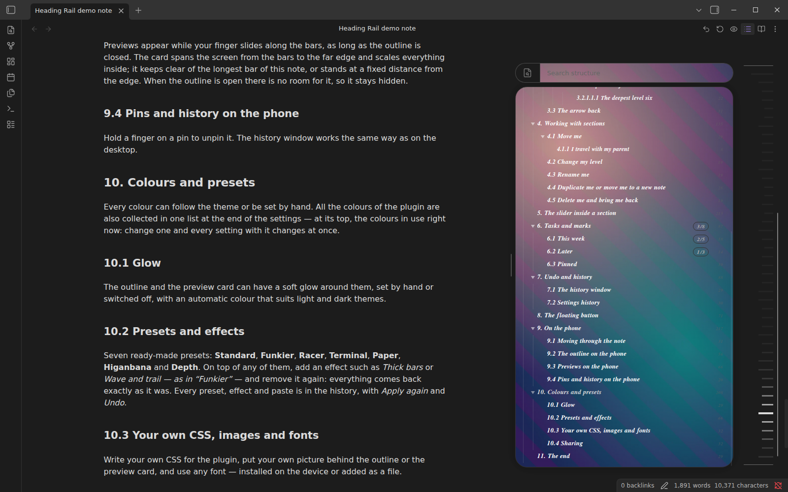Open the three-dot more options menu
The image size is (788, 492).
775,29
